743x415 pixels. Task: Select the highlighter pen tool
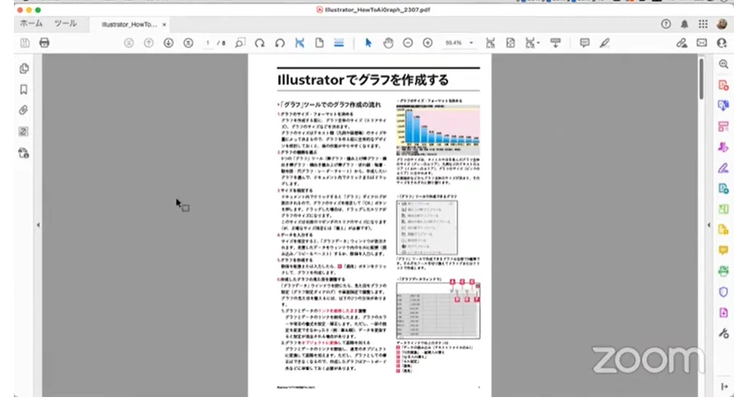pos(605,43)
